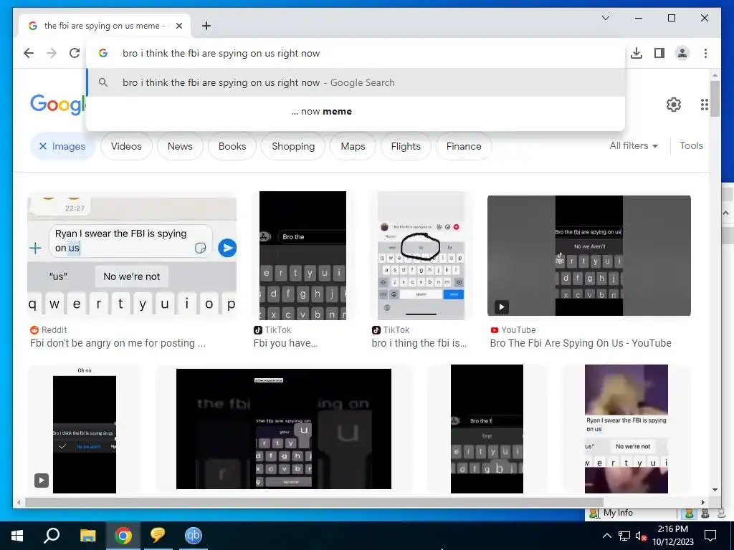Switch to the Flights results tab
The height and width of the screenshot is (550, 734).
pyautogui.click(x=406, y=146)
